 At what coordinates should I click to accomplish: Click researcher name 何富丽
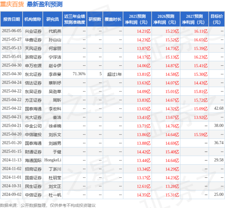[x=55, y=48]
